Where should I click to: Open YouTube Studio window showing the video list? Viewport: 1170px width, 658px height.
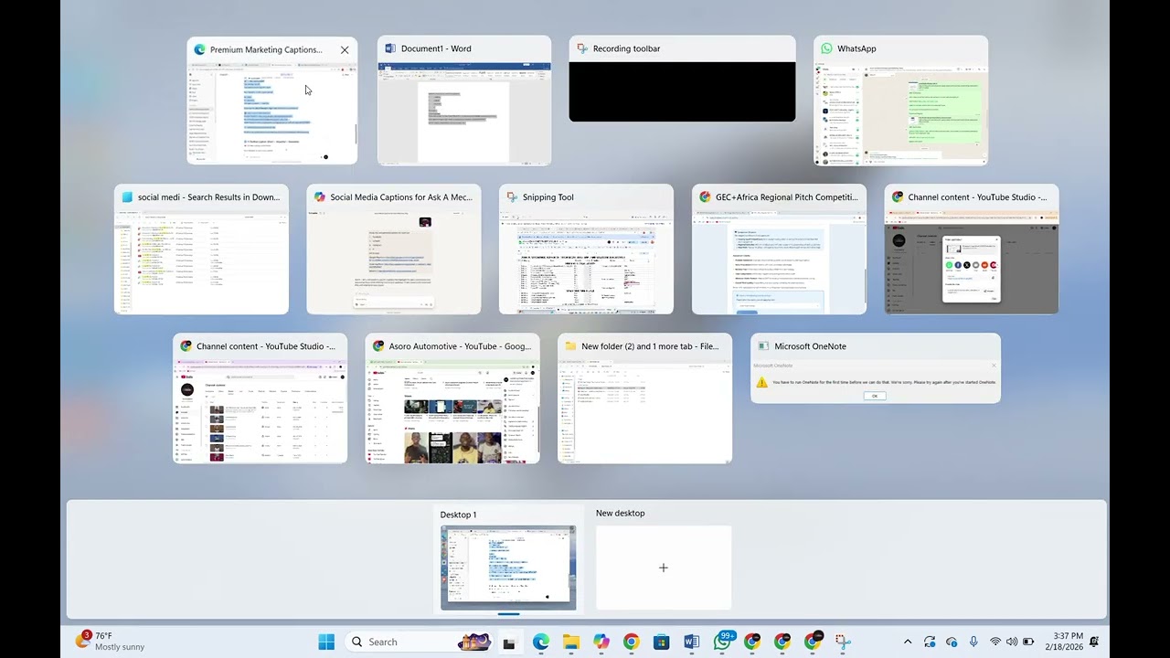[x=260, y=398]
